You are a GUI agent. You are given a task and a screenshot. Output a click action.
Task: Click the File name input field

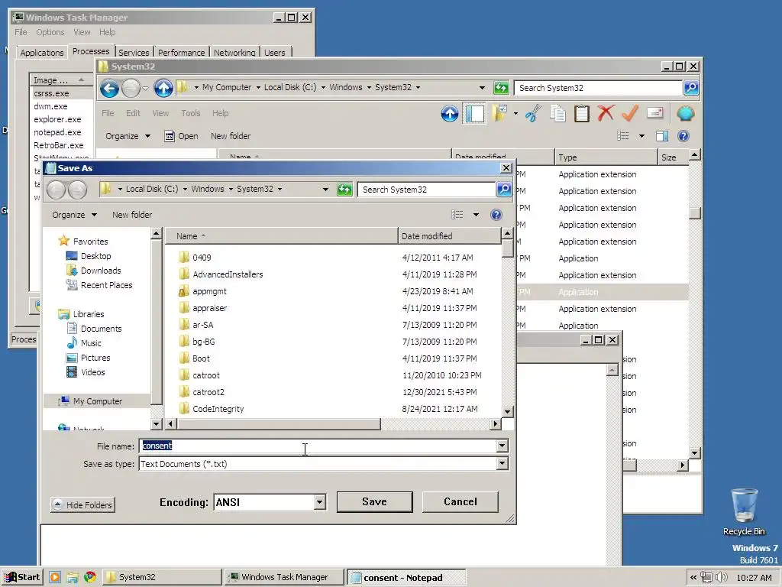[x=318, y=446]
